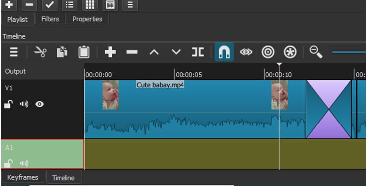This screenshot has height=186, width=367.
Task: Split clip at the playhead
Action: pos(198,52)
